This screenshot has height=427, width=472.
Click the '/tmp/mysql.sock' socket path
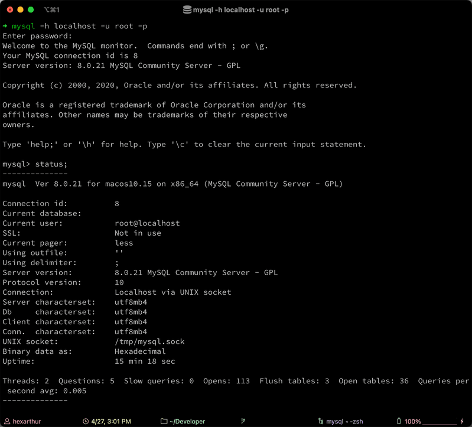point(149,342)
